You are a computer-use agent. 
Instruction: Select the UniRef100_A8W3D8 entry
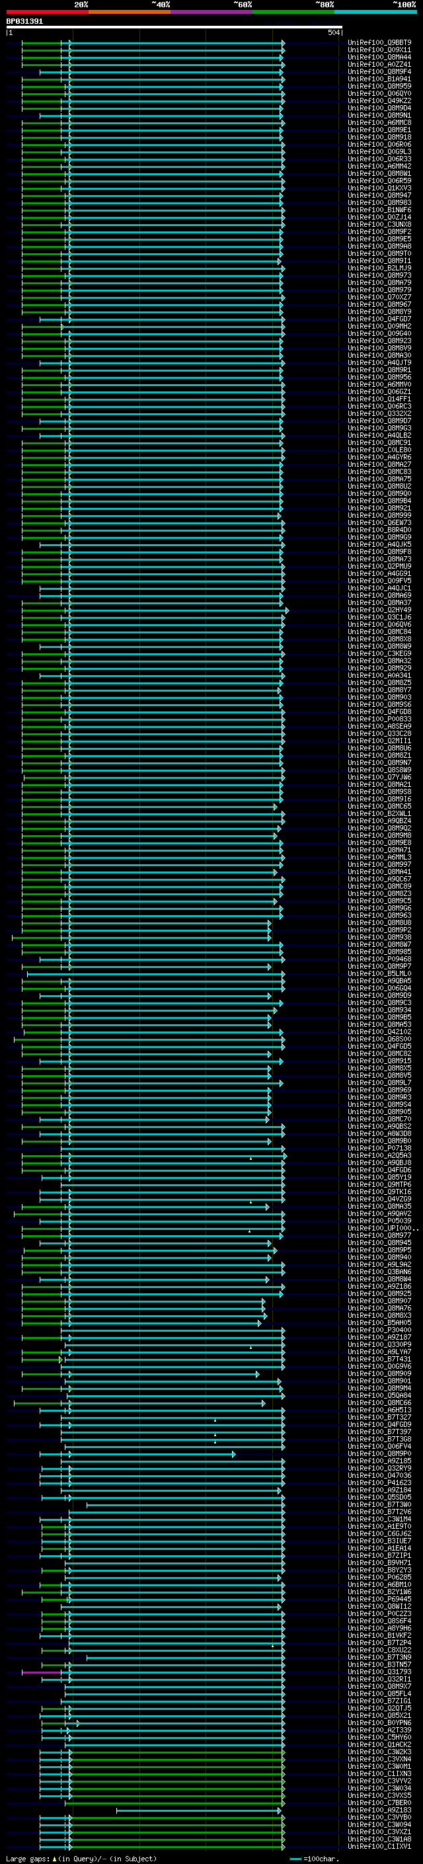[379, 1134]
